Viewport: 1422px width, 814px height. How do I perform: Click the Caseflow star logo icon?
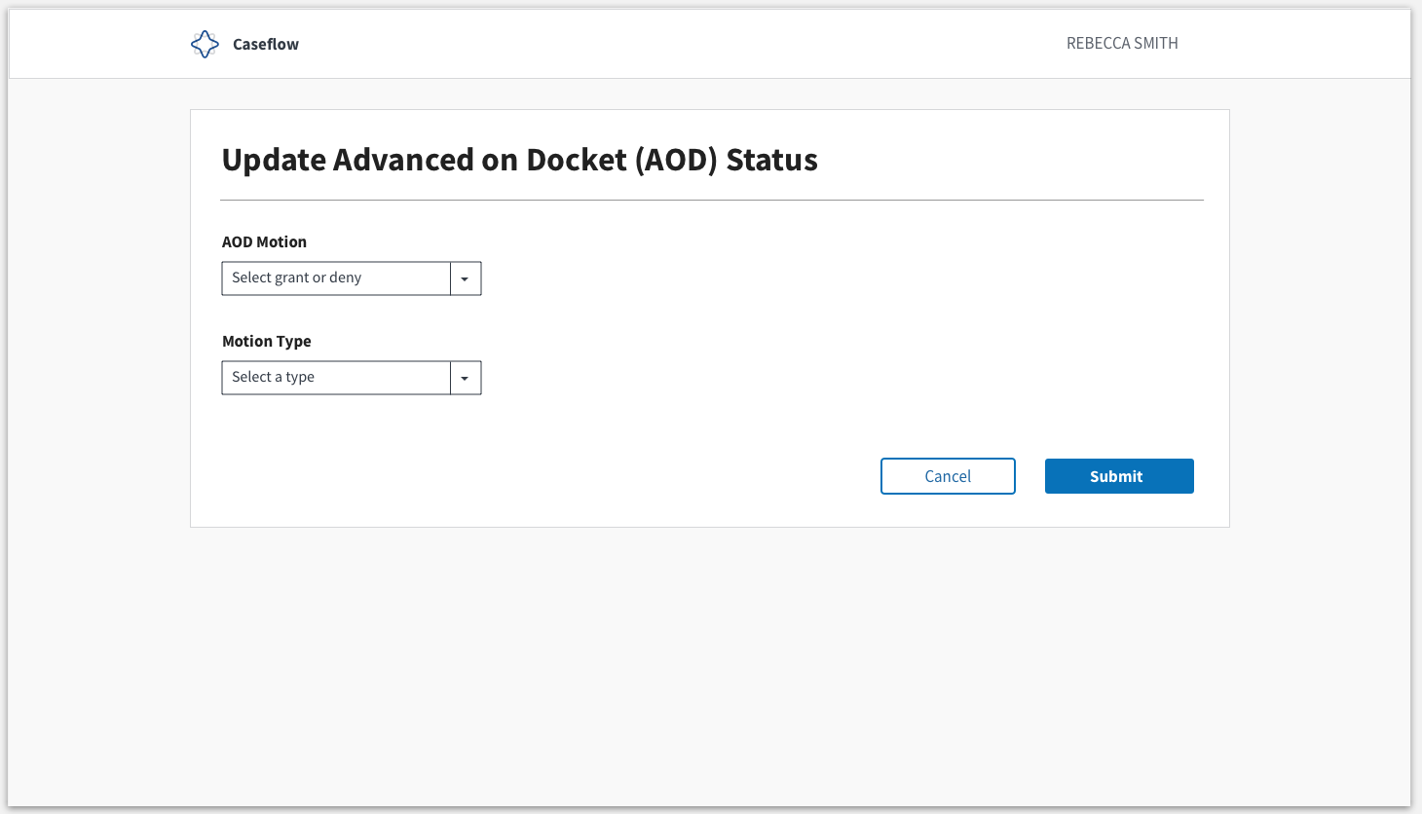point(205,44)
